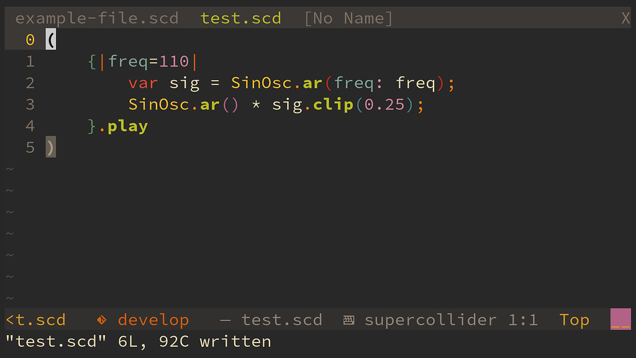Click the X to close the current buffer
The image size is (636, 358).
[x=626, y=18]
